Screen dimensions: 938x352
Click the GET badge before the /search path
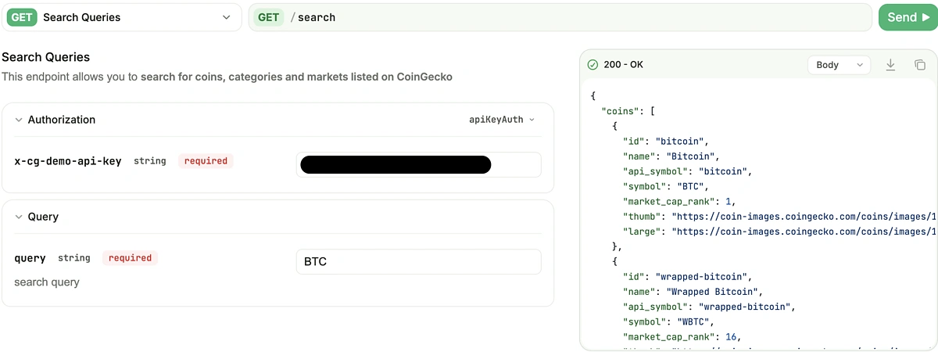point(268,17)
